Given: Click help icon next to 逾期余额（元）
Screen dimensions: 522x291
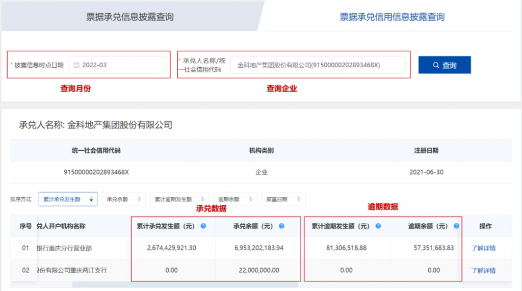Looking at the screenshot, I should click(456, 226).
